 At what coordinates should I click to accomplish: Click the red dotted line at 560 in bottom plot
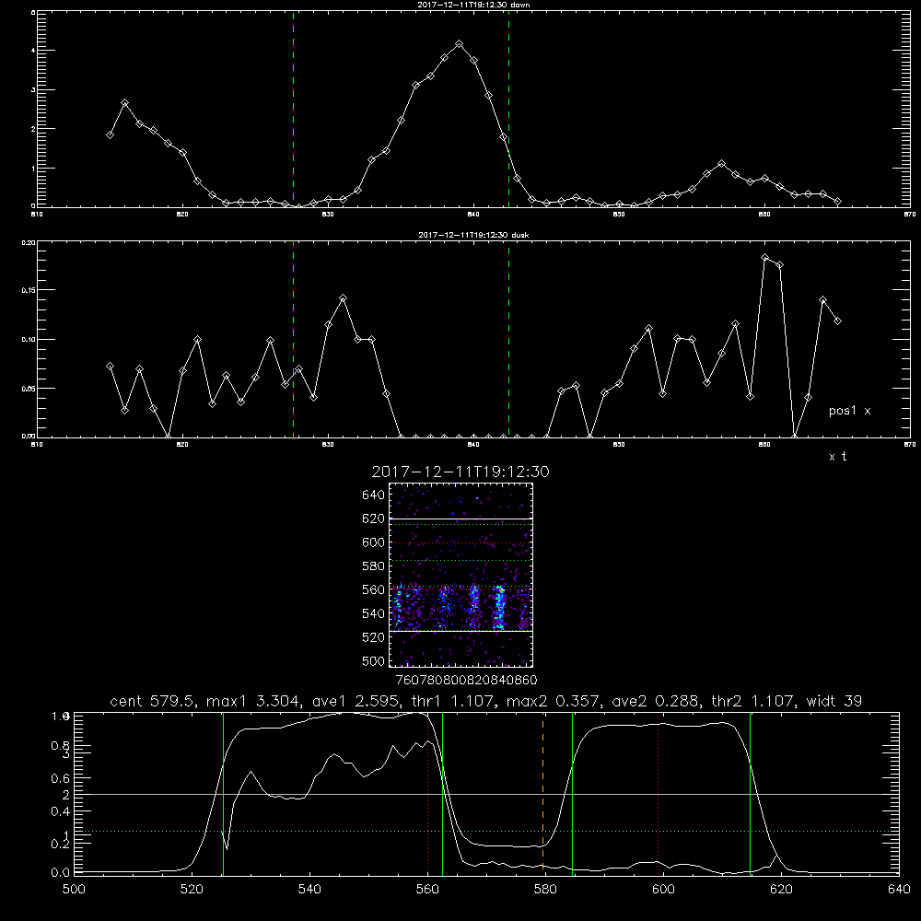(427, 794)
